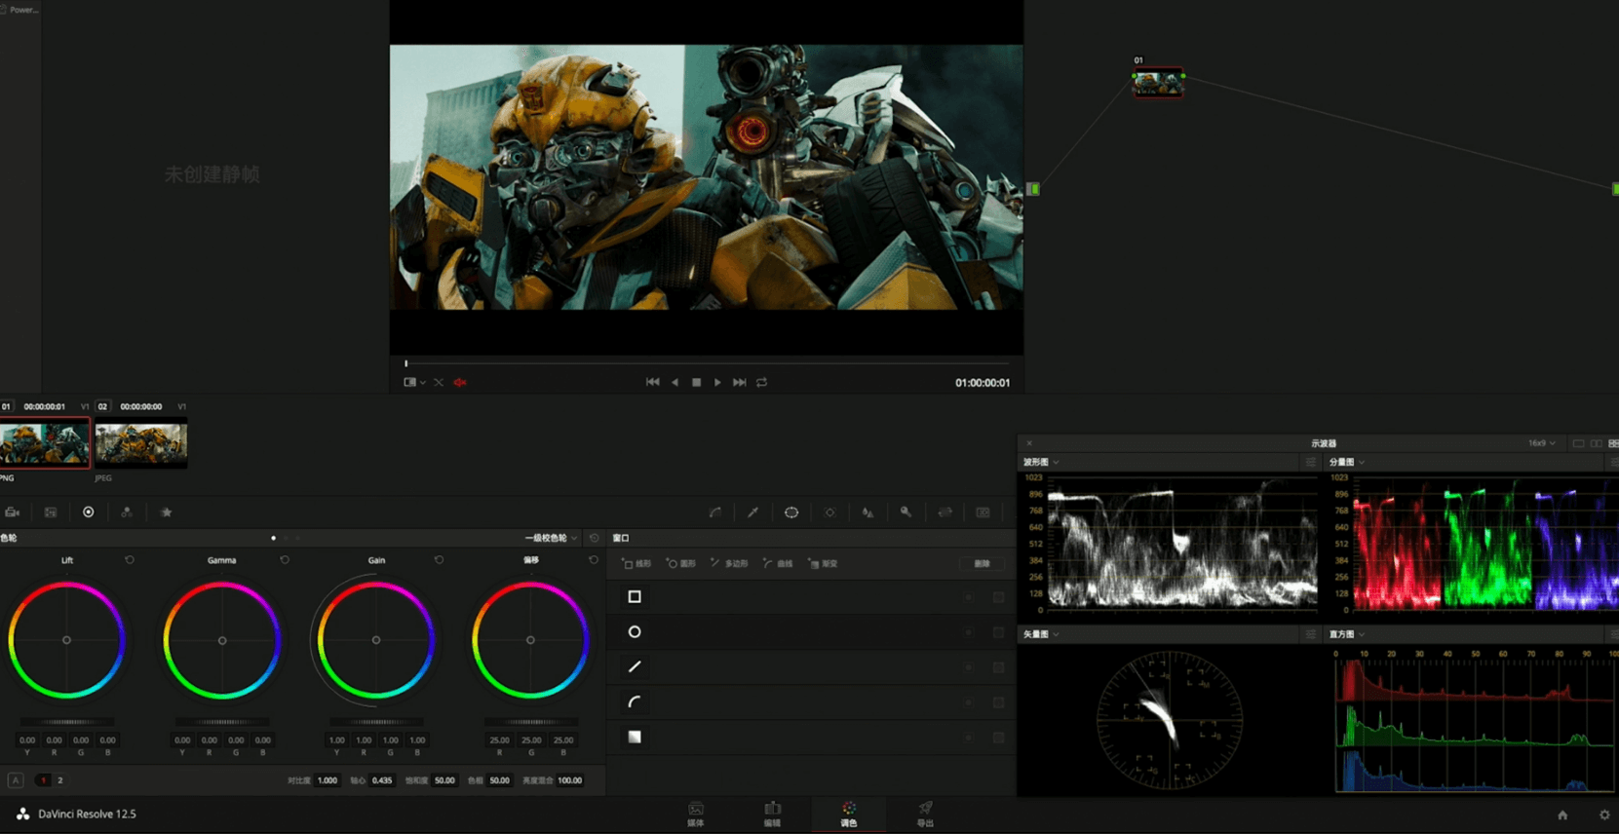Switch scopes to single view layout

tap(1578, 443)
